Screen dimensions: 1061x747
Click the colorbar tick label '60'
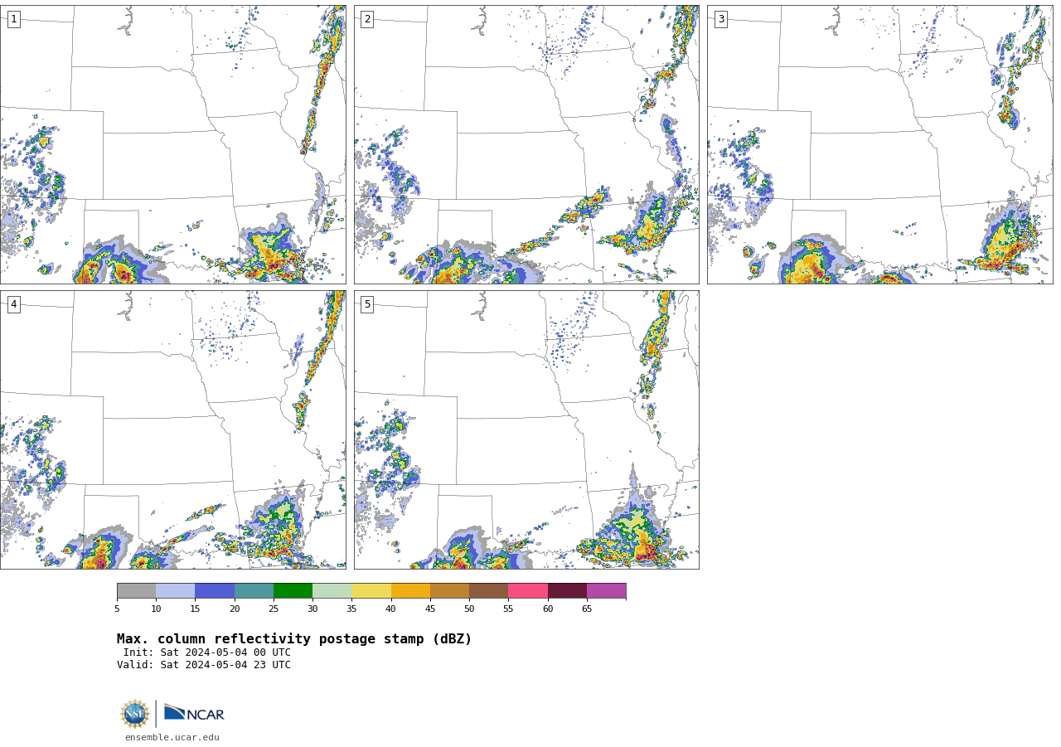click(548, 609)
